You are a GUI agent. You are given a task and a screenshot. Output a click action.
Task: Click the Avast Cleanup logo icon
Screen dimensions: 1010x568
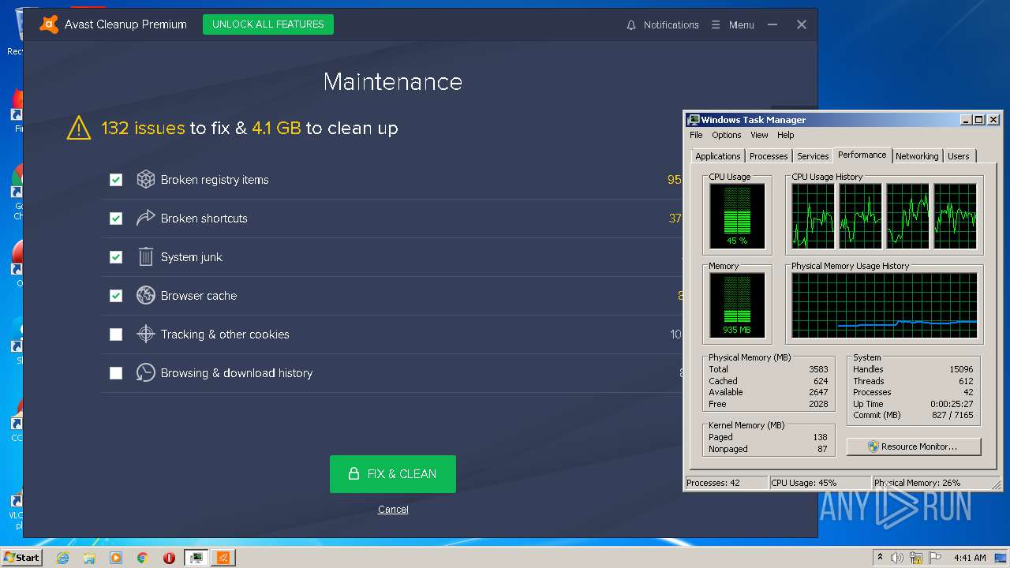pyautogui.click(x=49, y=24)
